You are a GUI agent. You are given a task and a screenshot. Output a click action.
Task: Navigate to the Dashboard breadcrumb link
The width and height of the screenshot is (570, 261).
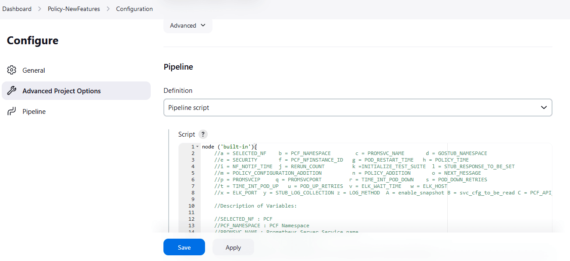tap(17, 8)
